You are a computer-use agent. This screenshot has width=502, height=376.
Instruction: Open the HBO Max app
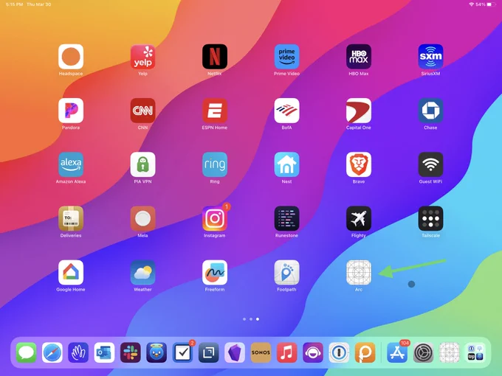tap(359, 57)
